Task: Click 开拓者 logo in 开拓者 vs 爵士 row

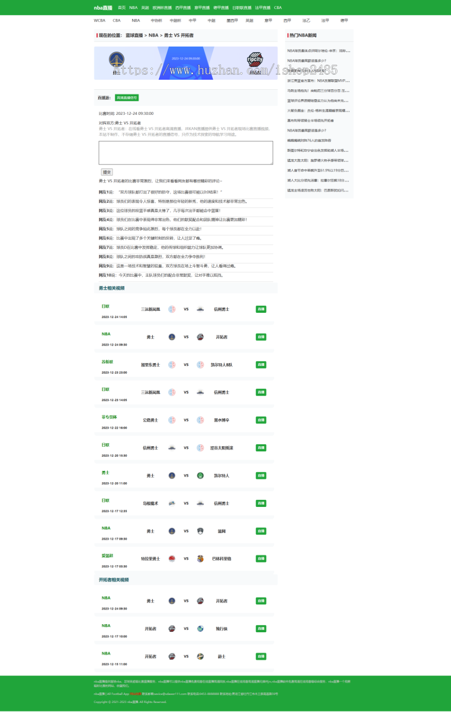Action: point(172,656)
